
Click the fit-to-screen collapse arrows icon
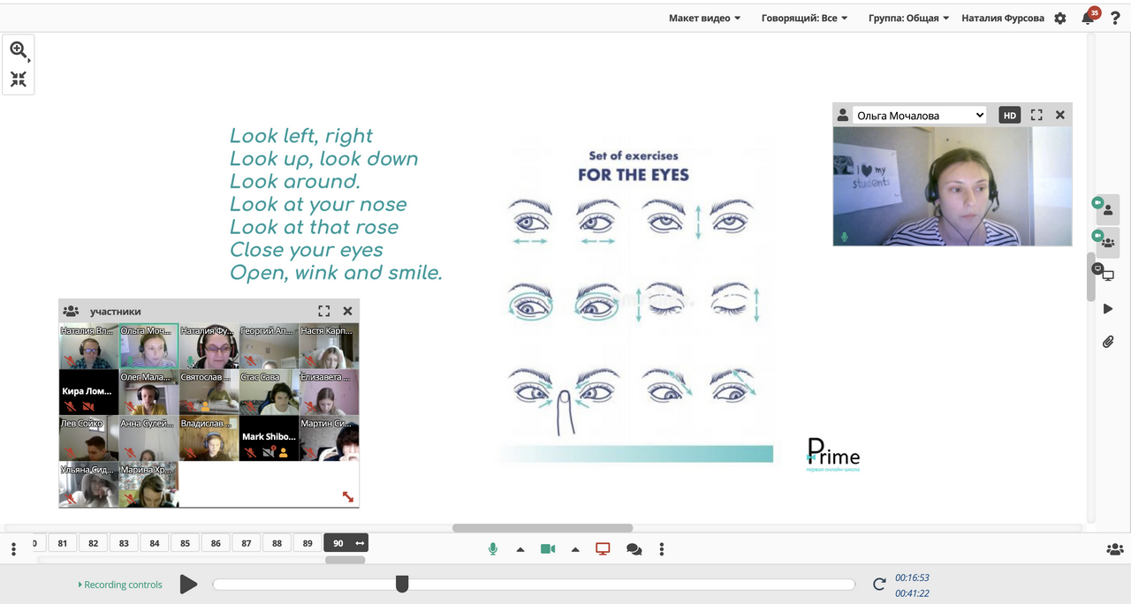(x=19, y=79)
